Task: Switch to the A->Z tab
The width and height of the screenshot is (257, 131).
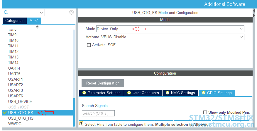Action: pyautogui.click(x=34, y=20)
